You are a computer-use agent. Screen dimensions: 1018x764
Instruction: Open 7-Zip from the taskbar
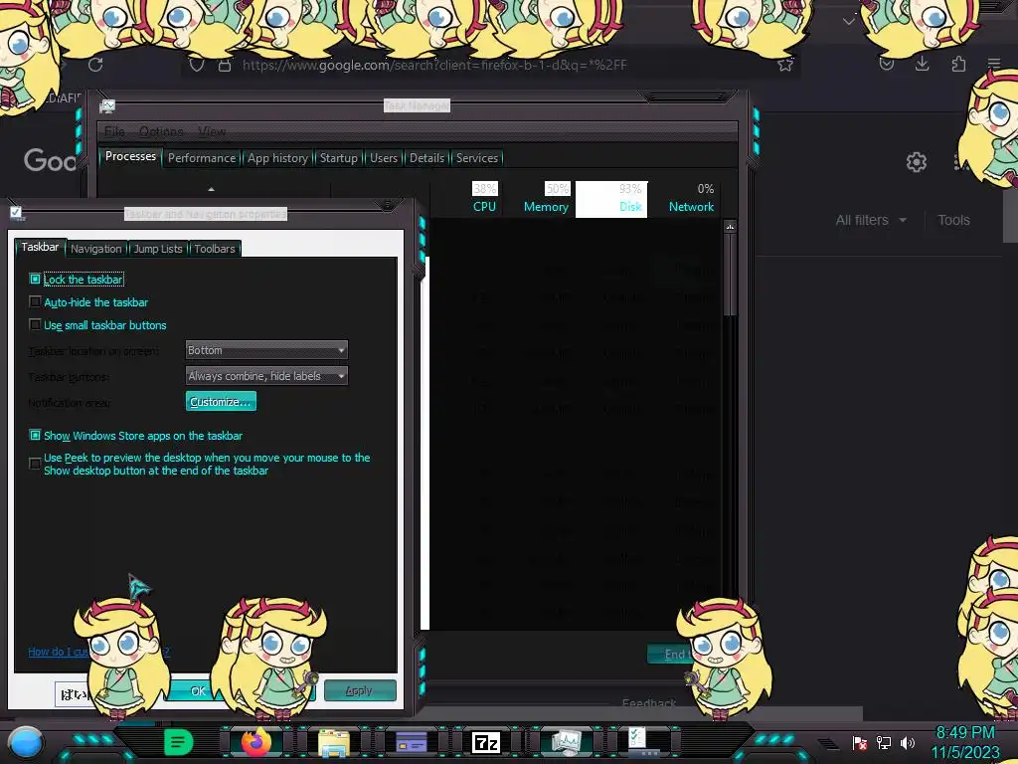point(486,742)
